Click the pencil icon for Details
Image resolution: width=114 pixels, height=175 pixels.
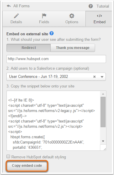pos(16,16)
